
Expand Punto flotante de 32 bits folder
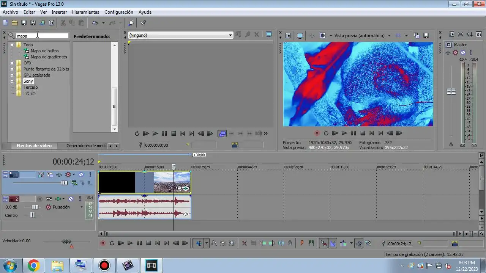[12, 69]
